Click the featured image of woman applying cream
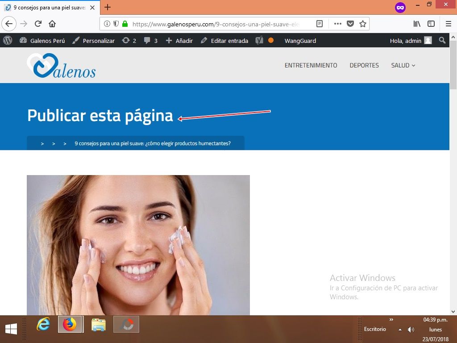The image size is (457, 343). point(138,245)
